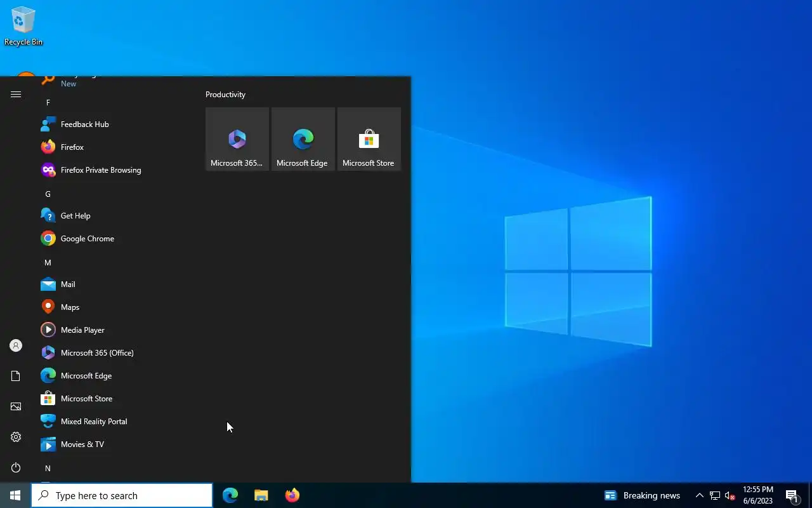This screenshot has width=812, height=508.
Task: Open Microsoft Edge from the taskbar
Action: tap(230, 495)
